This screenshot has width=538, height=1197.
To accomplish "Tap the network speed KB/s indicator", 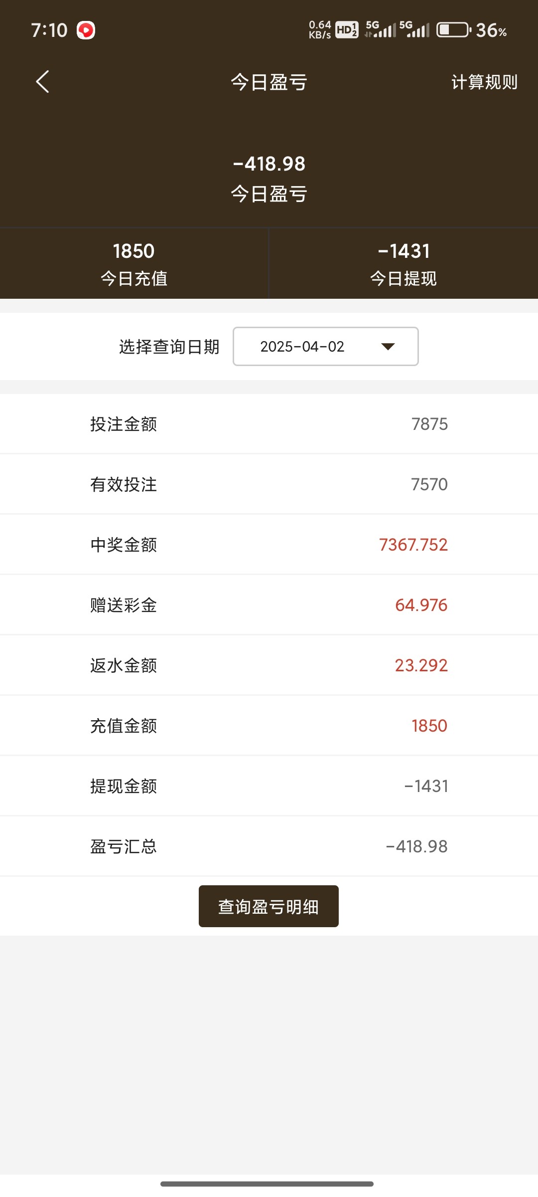I will click(320, 30).
